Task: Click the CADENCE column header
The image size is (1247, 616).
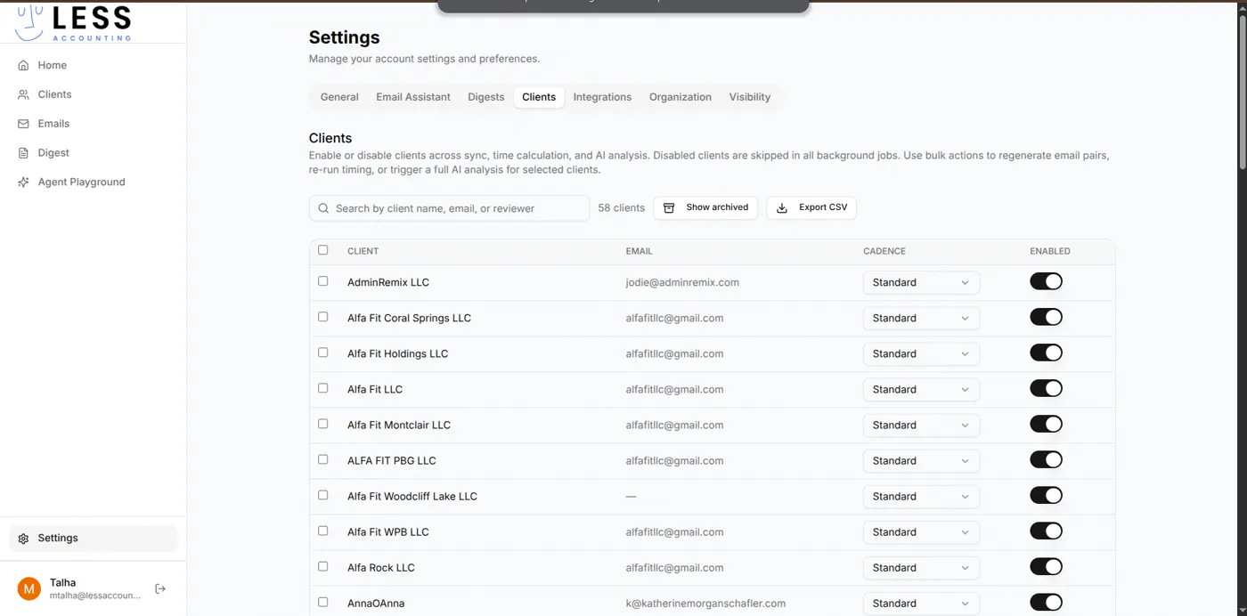Action: 884,251
